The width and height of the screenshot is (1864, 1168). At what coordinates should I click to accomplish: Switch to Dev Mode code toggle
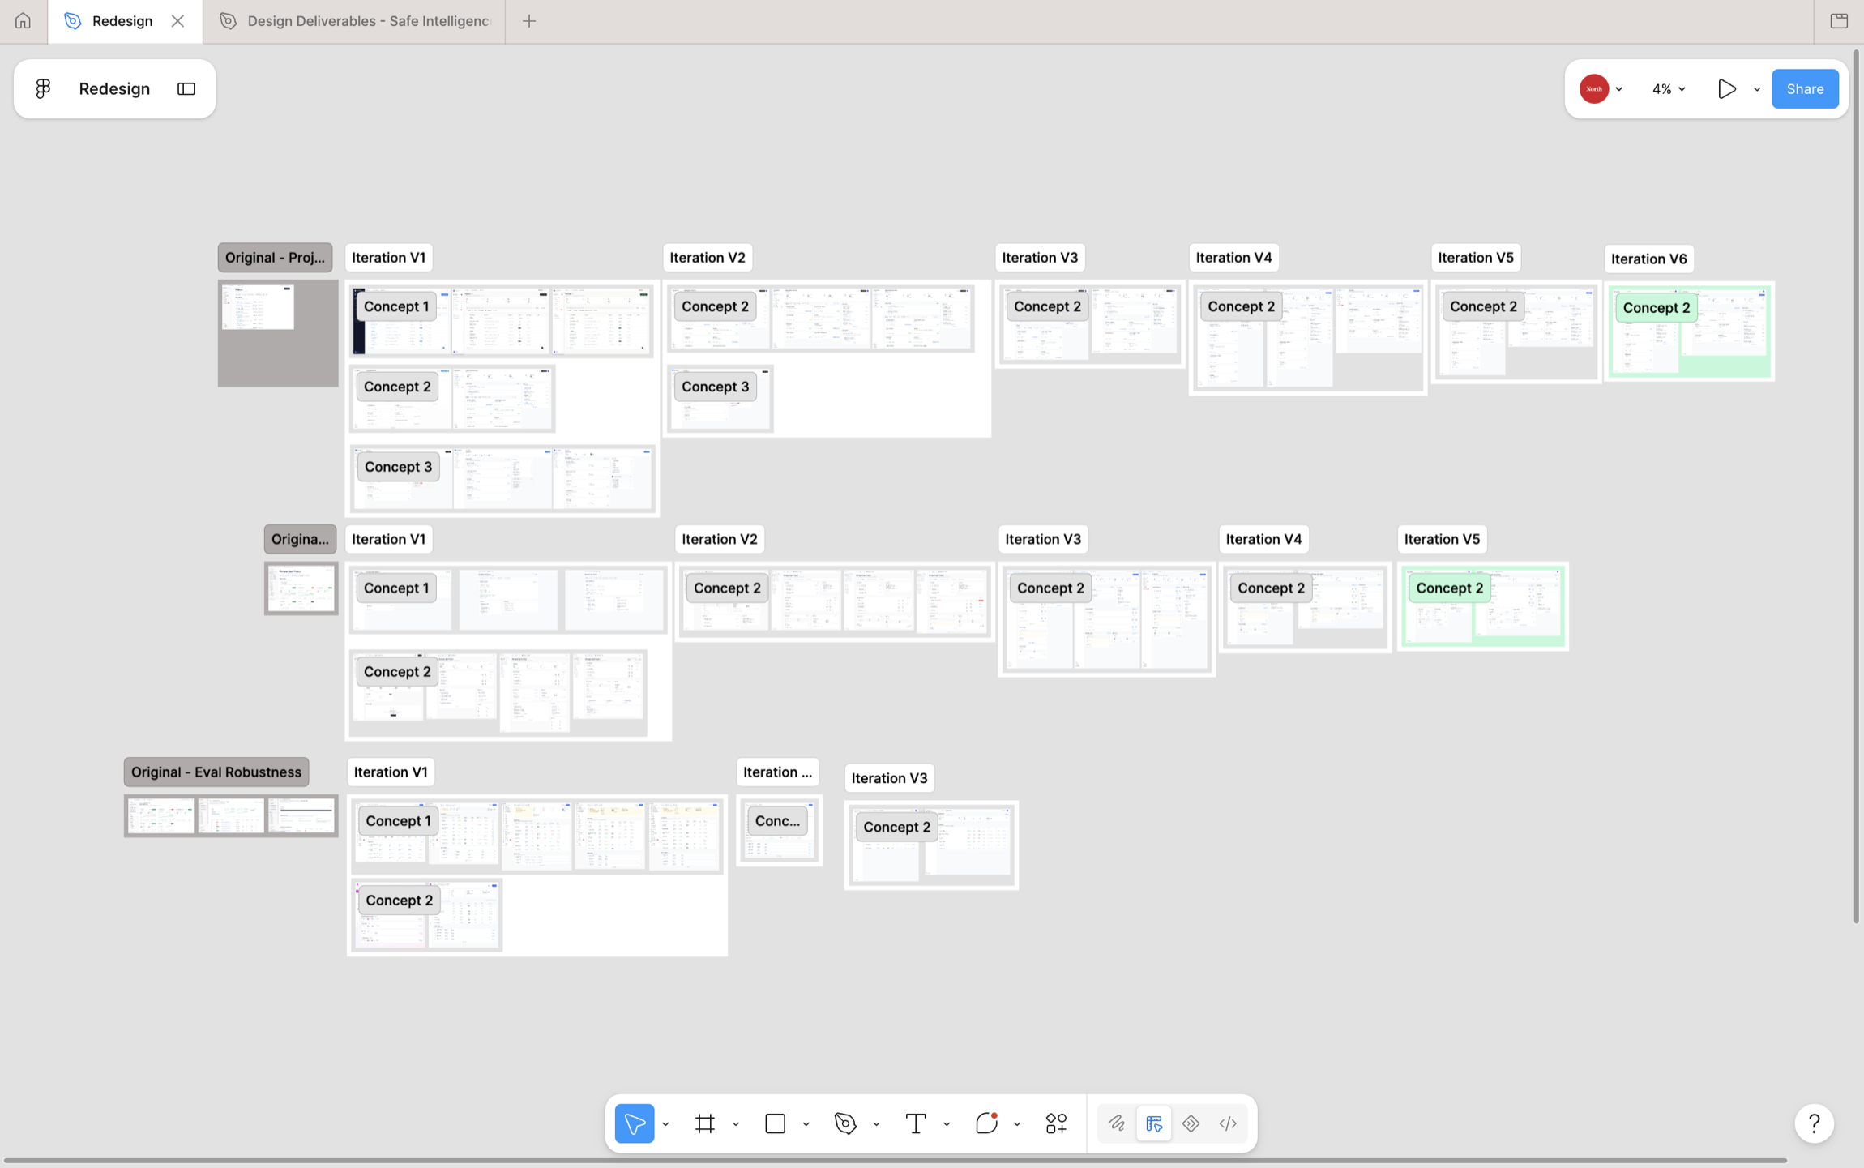pyautogui.click(x=1228, y=1123)
